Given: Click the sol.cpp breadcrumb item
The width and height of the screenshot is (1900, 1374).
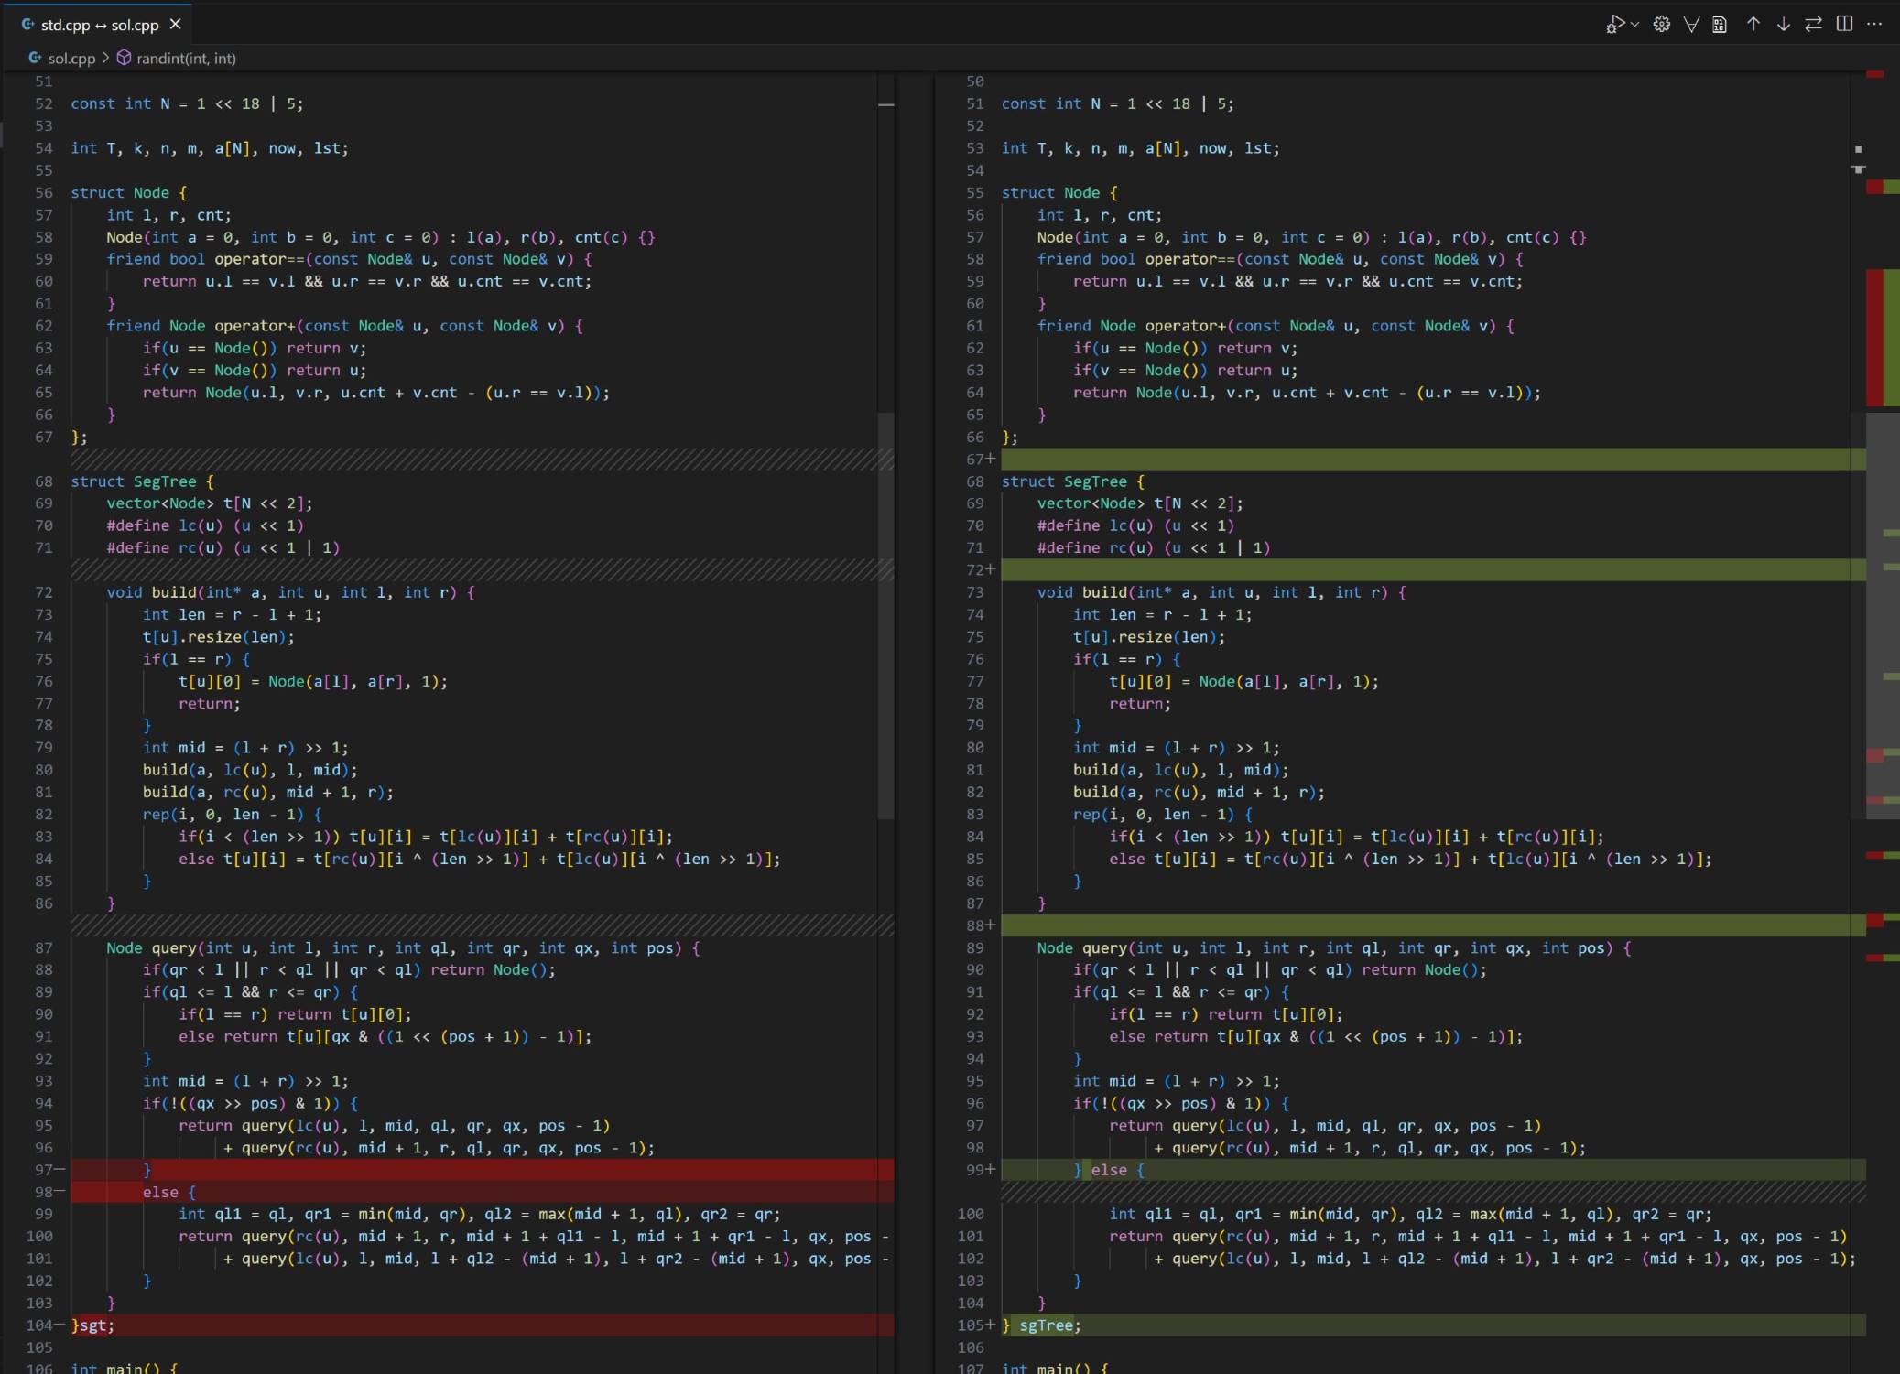Looking at the screenshot, I should 71,59.
